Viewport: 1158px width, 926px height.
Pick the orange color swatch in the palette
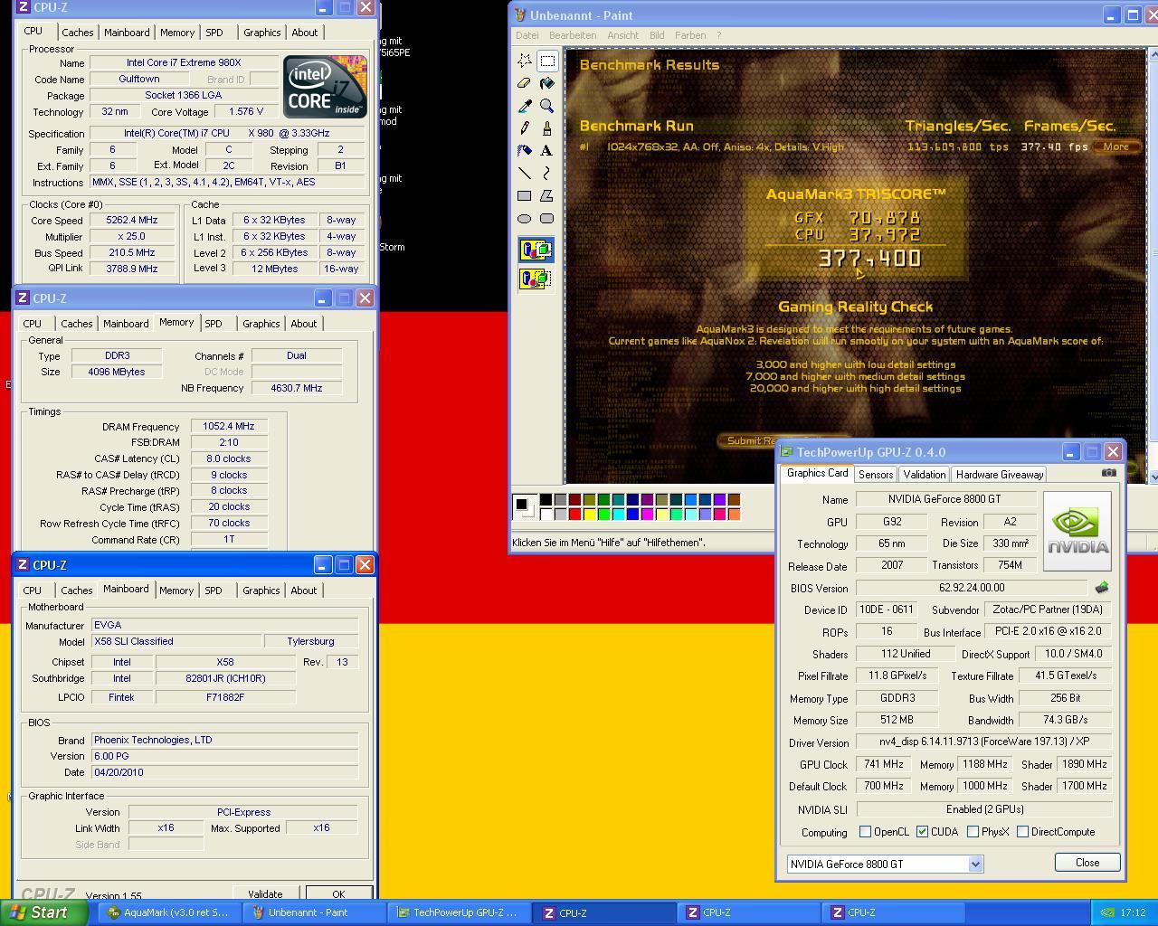[x=734, y=515]
